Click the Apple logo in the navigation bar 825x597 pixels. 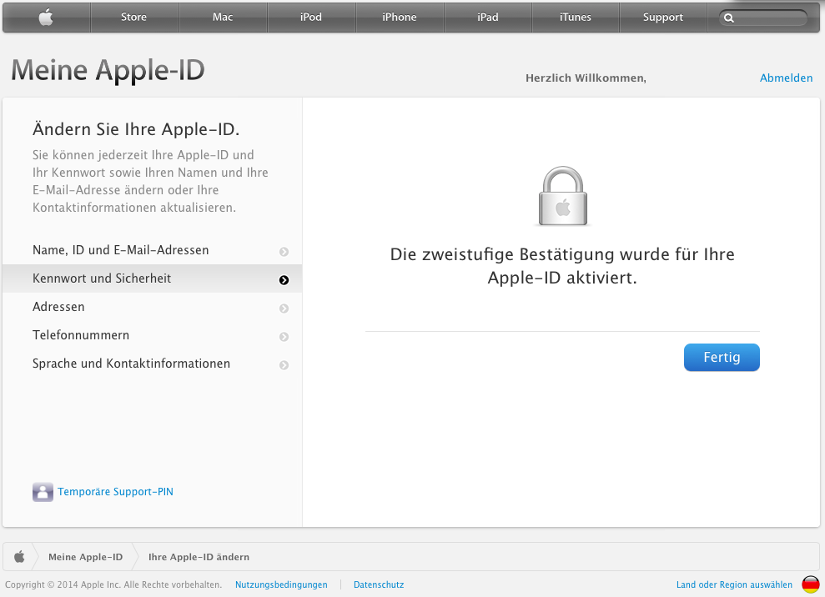coord(47,18)
